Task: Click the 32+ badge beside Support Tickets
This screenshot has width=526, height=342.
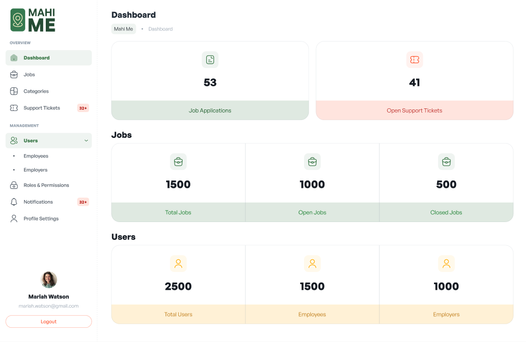Action: [x=83, y=108]
